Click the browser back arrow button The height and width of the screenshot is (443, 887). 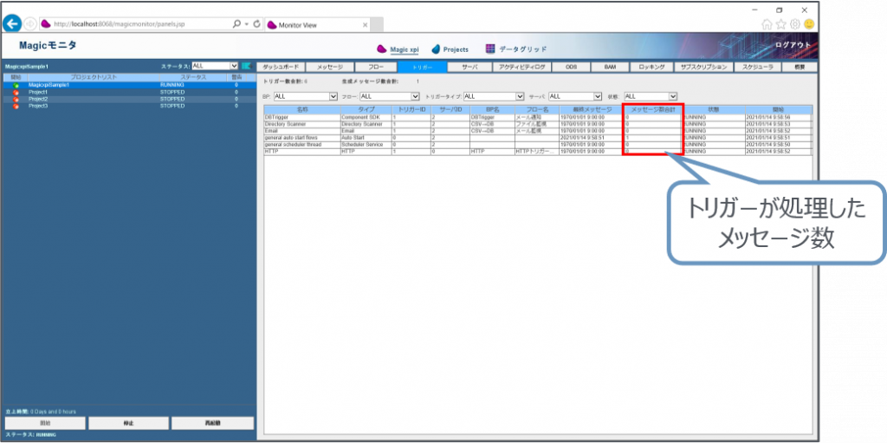(13, 23)
